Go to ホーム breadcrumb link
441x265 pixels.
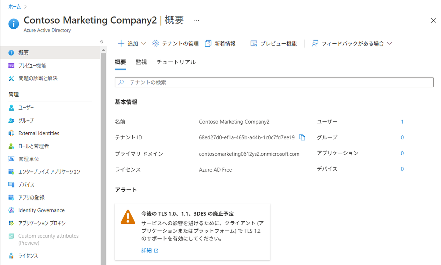15,7
